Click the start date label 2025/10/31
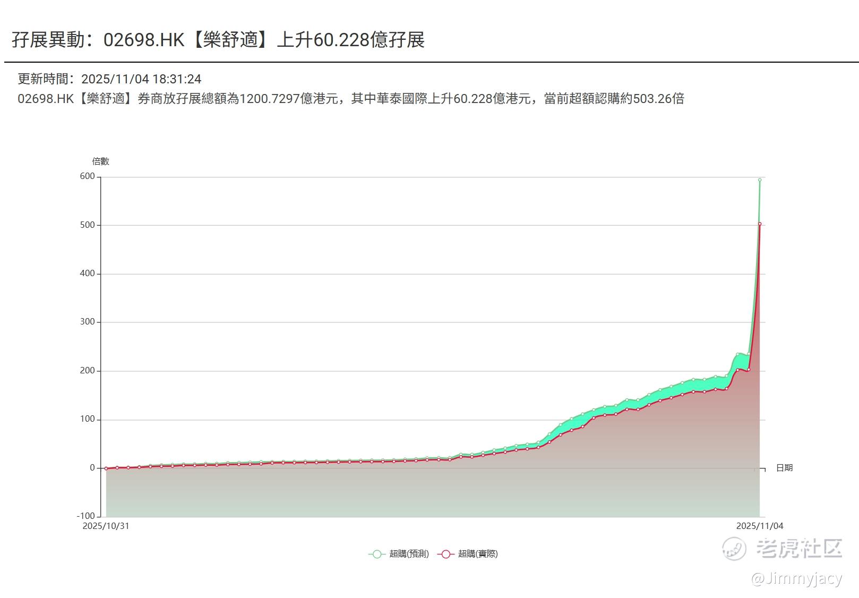Image resolution: width=859 pixels, height=598 pixels. [x=106, y=526]
